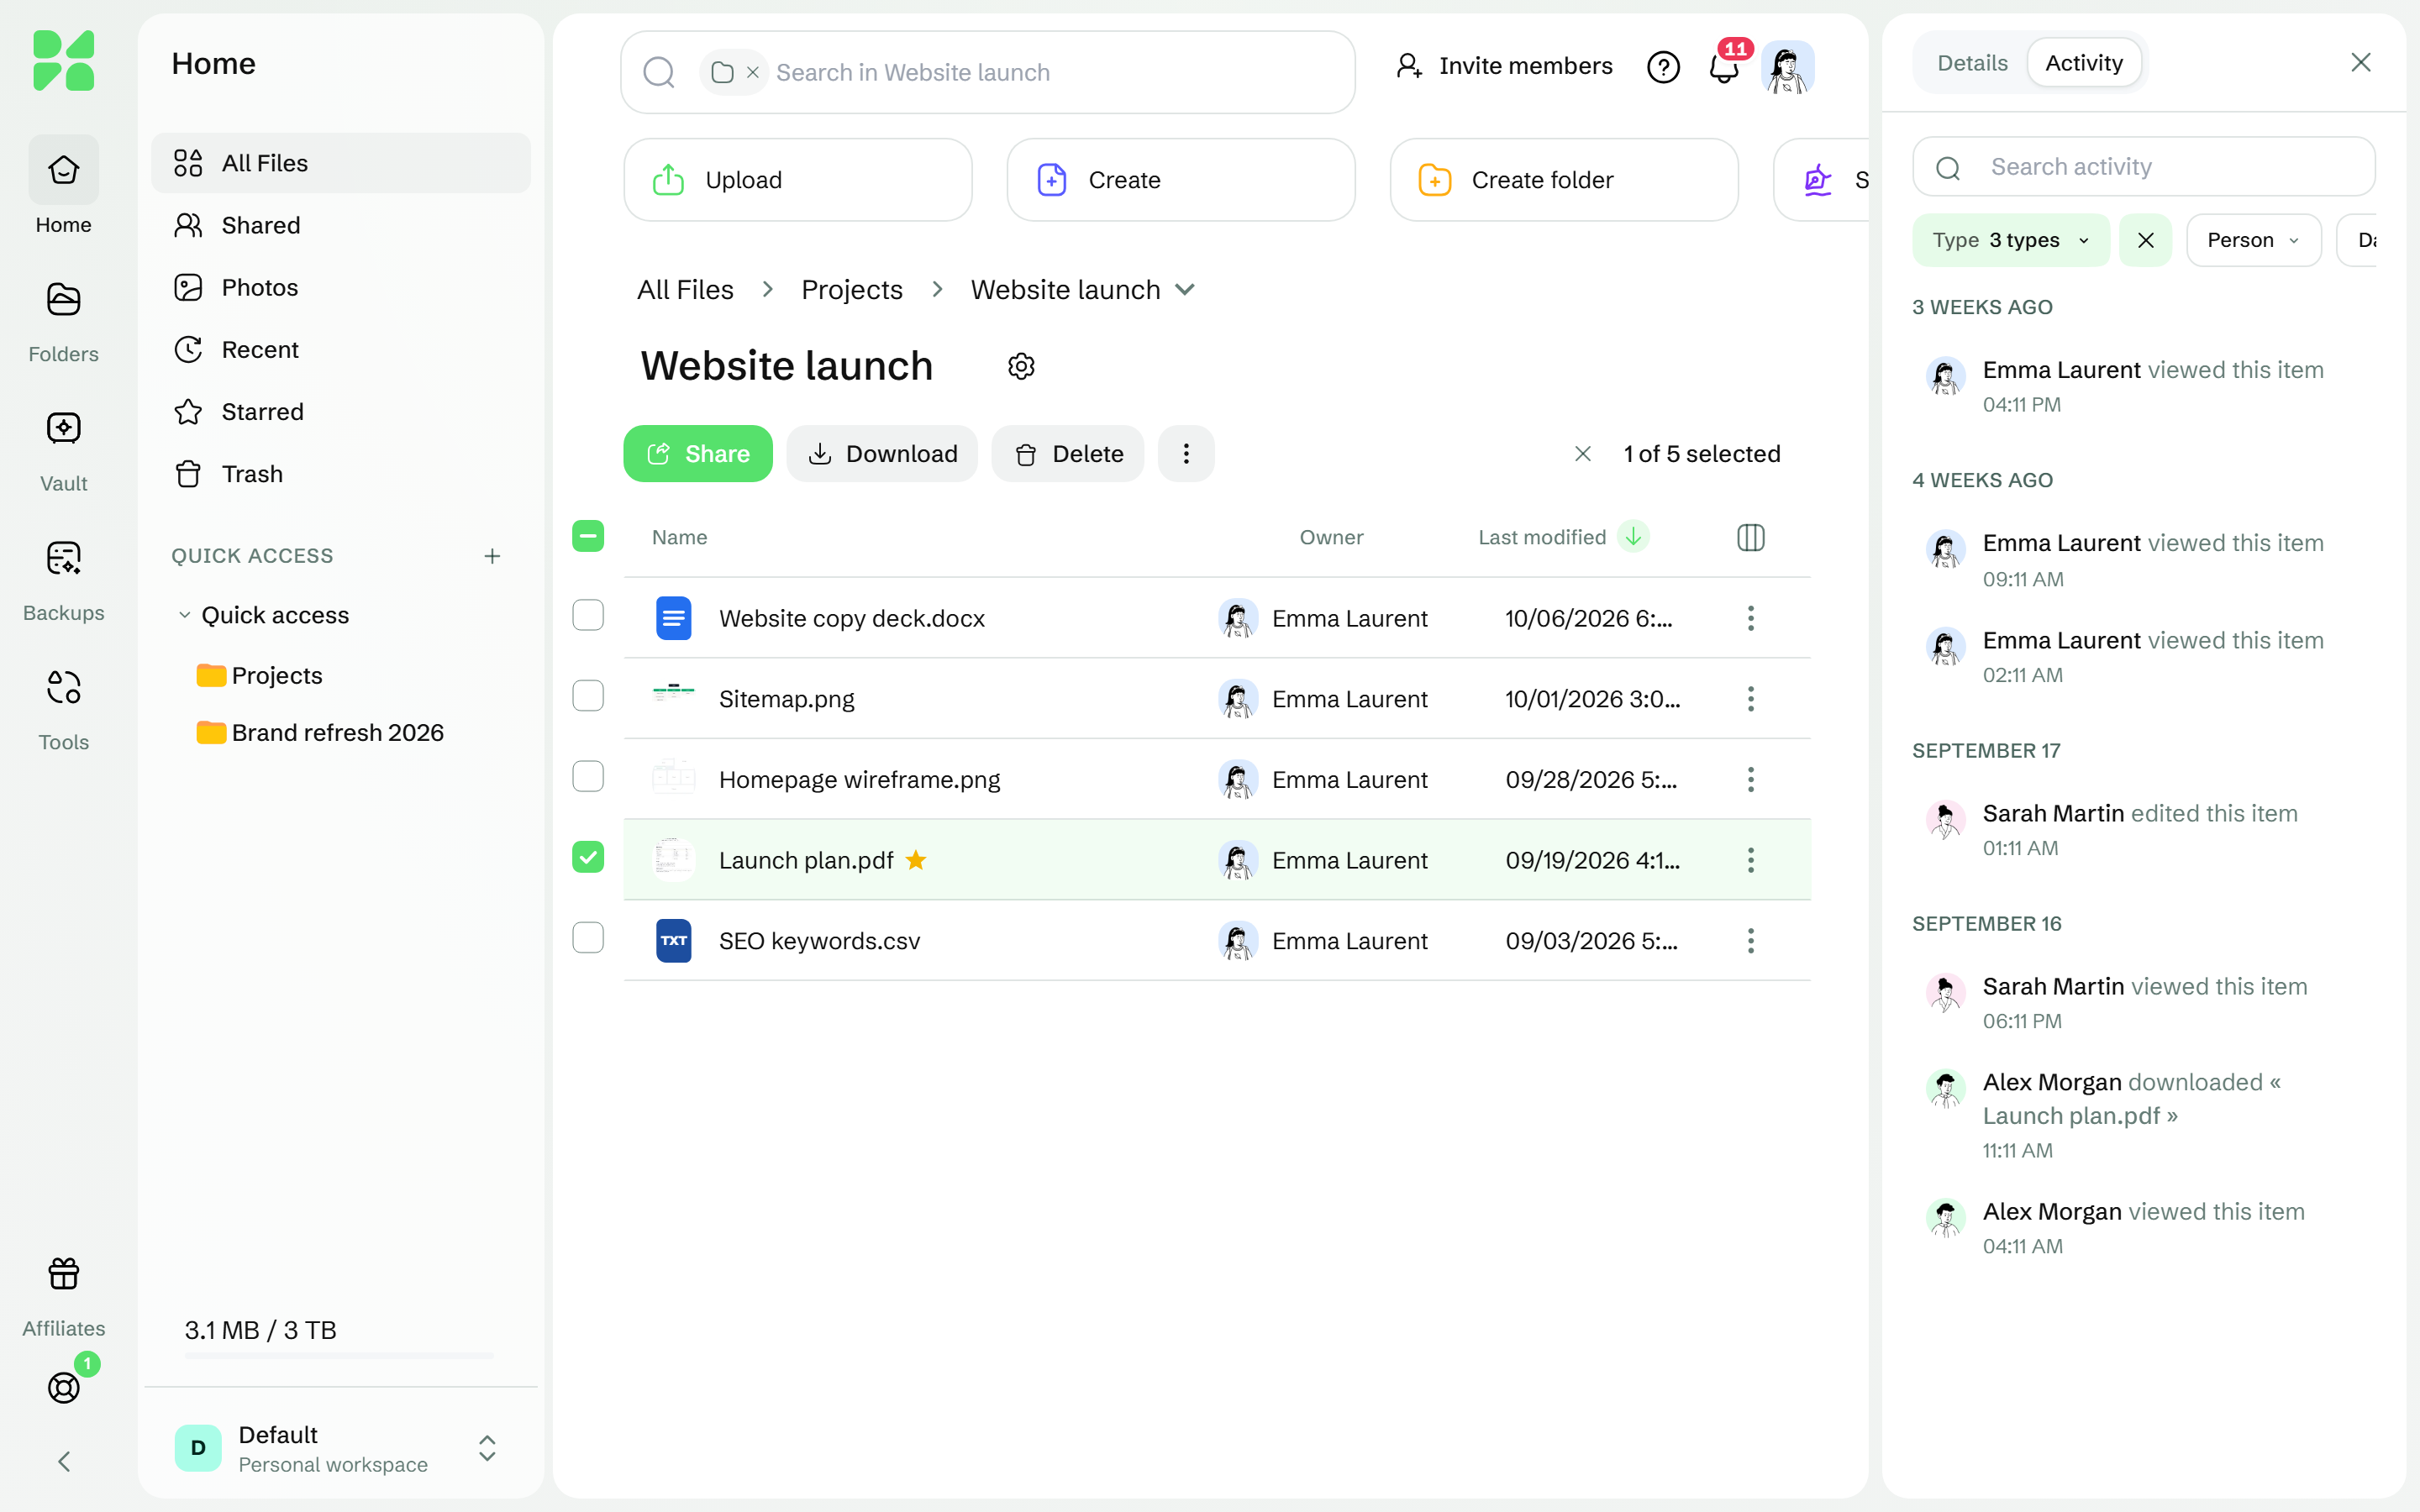Viewport: 2420px width, 1512px height.
Task: Open more options for Launch plan.pdf row
Action: [x=1750, y=859]
